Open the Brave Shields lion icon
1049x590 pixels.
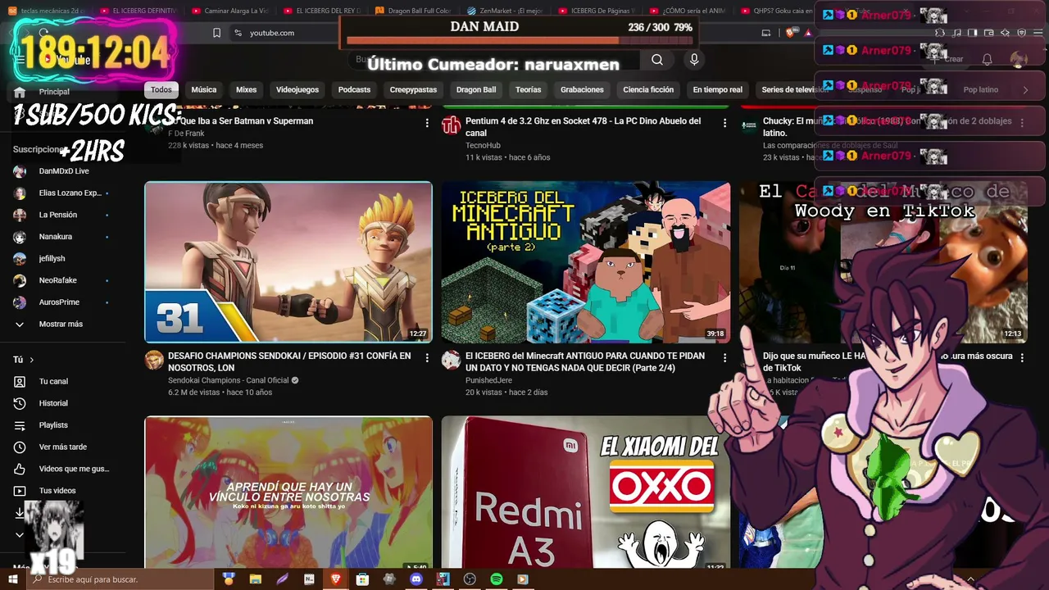click(x=789, y=33)
